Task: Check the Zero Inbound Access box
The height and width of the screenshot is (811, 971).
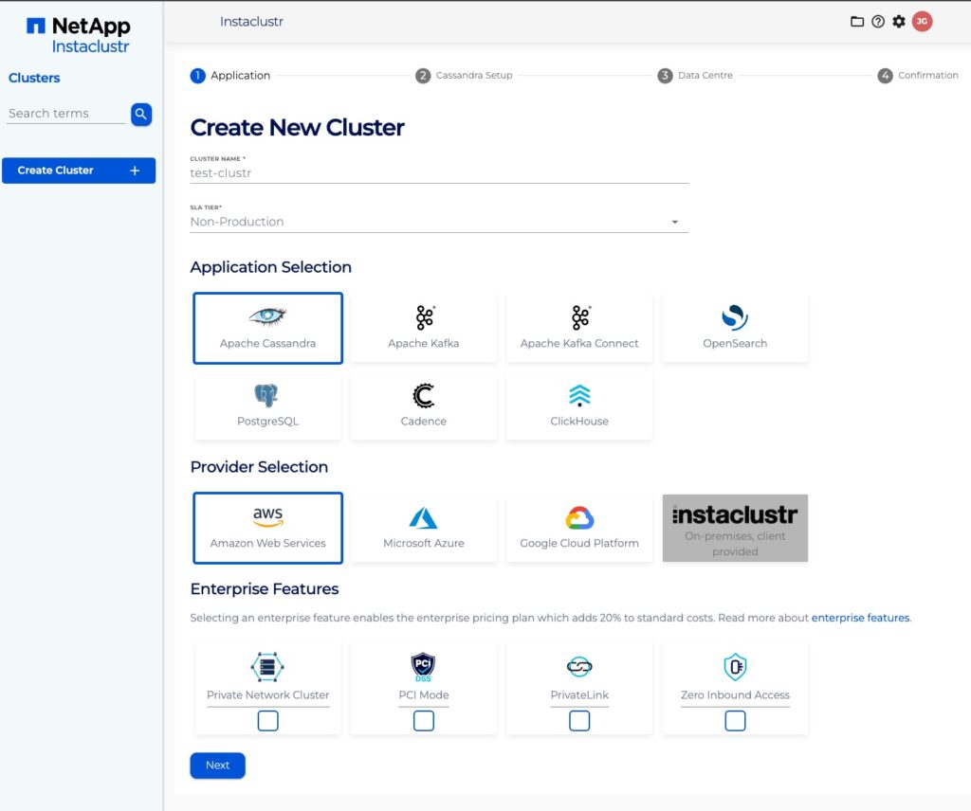Action: [735, 721]
